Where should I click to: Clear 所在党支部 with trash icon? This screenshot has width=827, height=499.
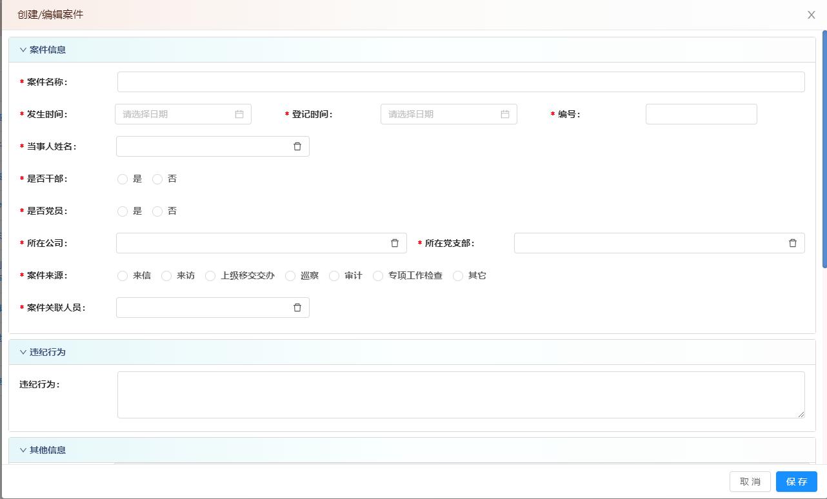click(x=793, y=243)
